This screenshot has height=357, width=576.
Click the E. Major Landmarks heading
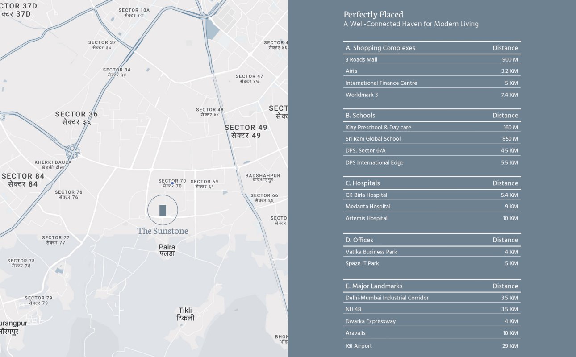(374, 286)
